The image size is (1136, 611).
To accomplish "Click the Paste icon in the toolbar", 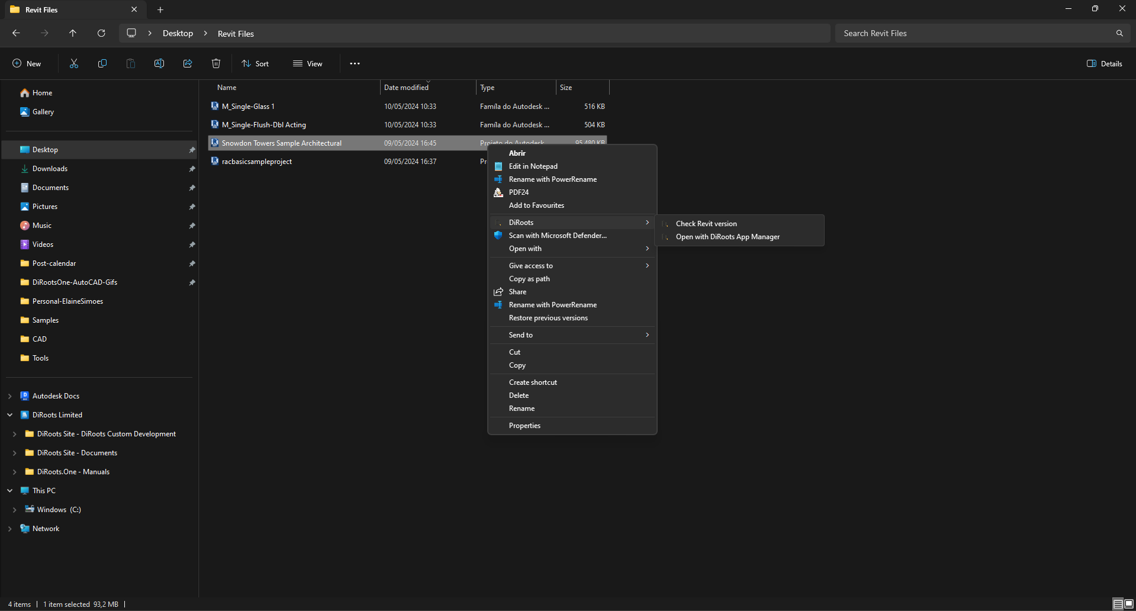I will point(130,63).
